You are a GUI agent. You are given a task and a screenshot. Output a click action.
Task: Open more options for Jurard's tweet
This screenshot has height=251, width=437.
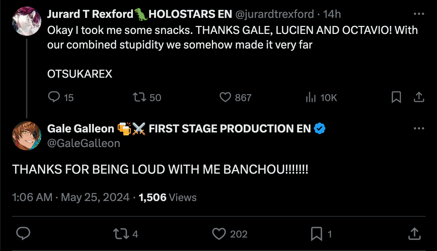(x=419, y=14)
